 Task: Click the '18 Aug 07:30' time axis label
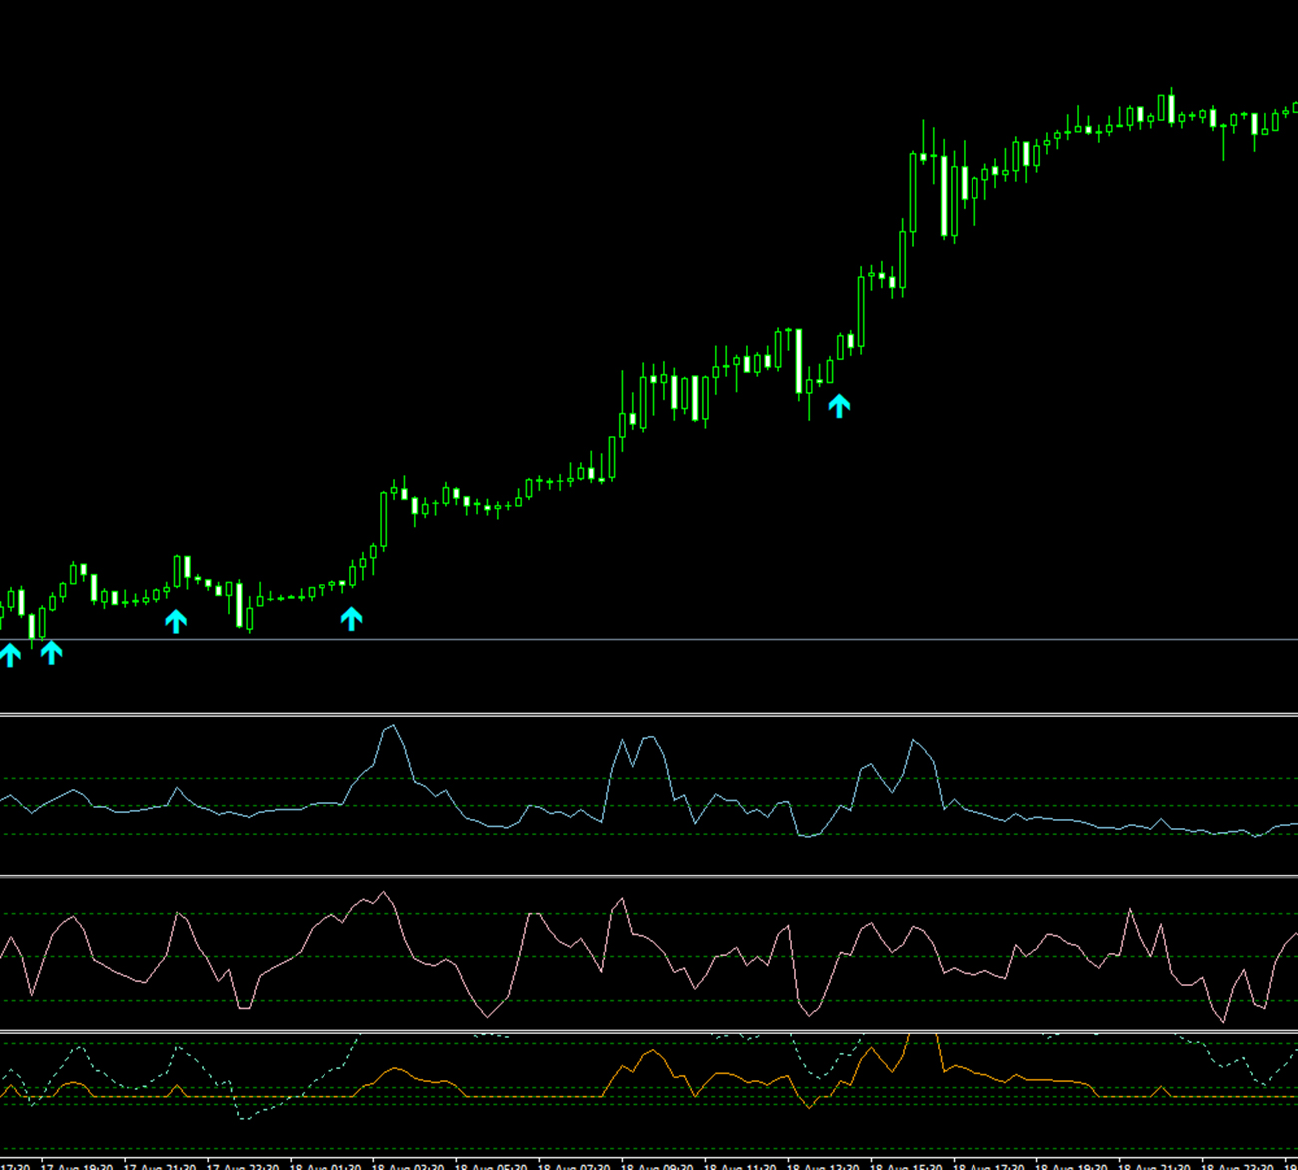pos(575,1165)
